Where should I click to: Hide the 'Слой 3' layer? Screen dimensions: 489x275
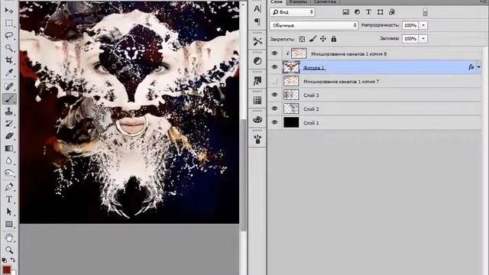point(274,95)
